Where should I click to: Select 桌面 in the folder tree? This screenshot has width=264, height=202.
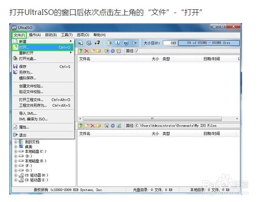tap(28, 146)
